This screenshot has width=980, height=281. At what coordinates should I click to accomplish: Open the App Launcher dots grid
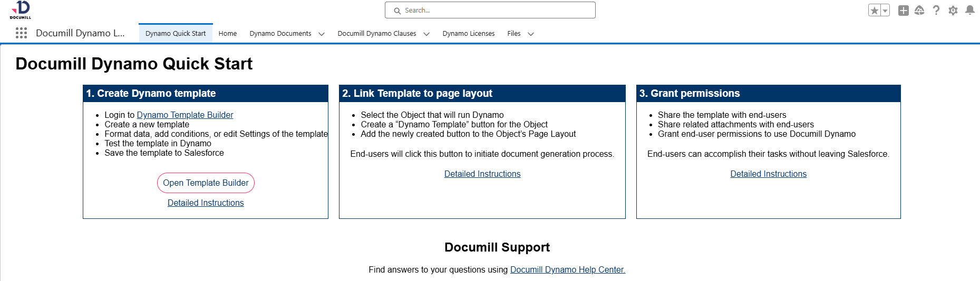click(x=21, y=33)
